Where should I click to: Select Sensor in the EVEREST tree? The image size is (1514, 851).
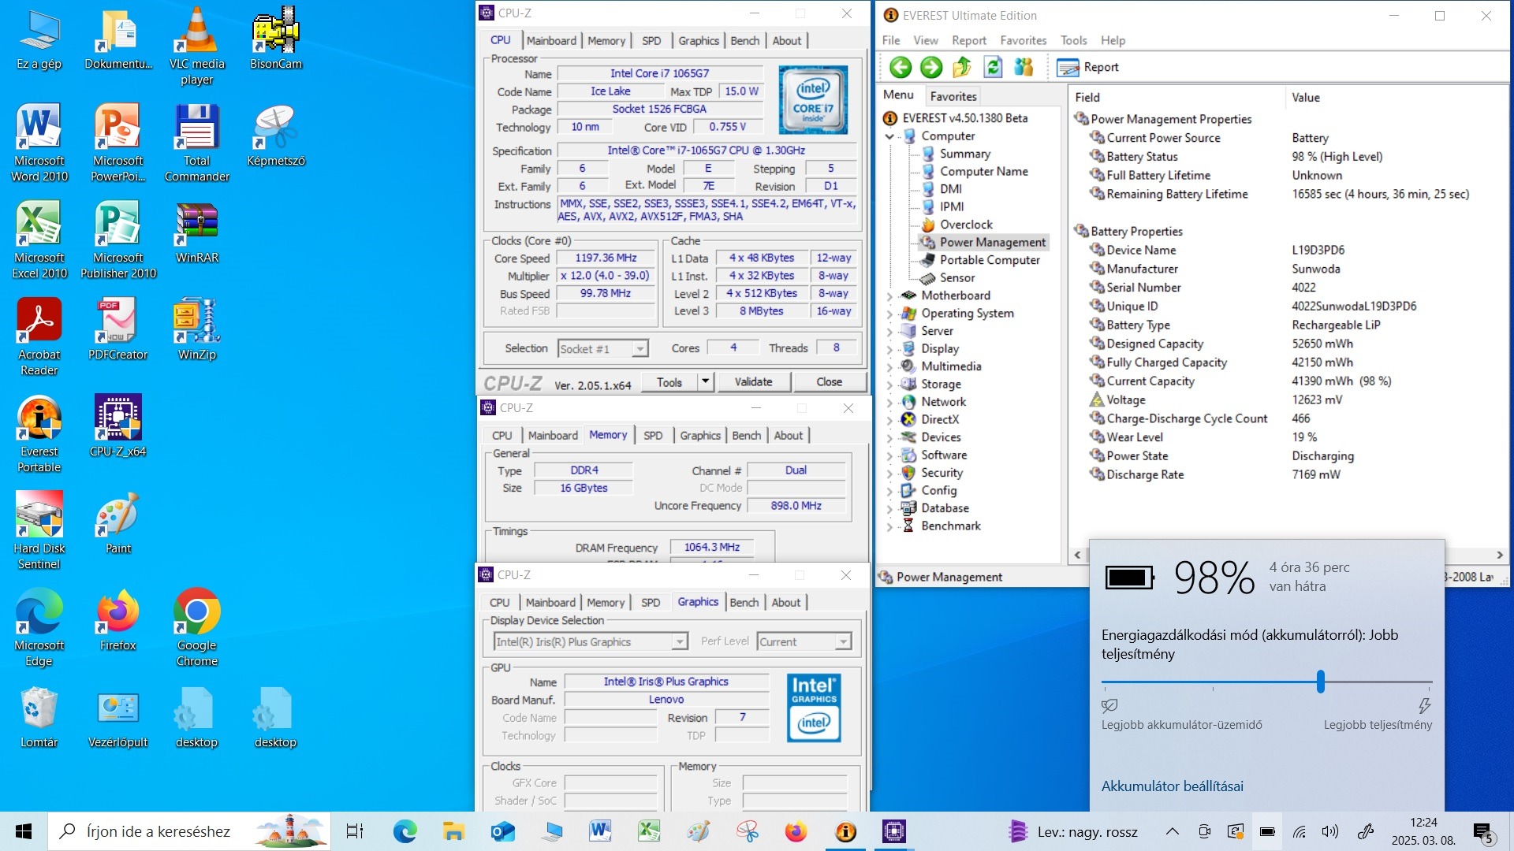click(x=957, y=278)
